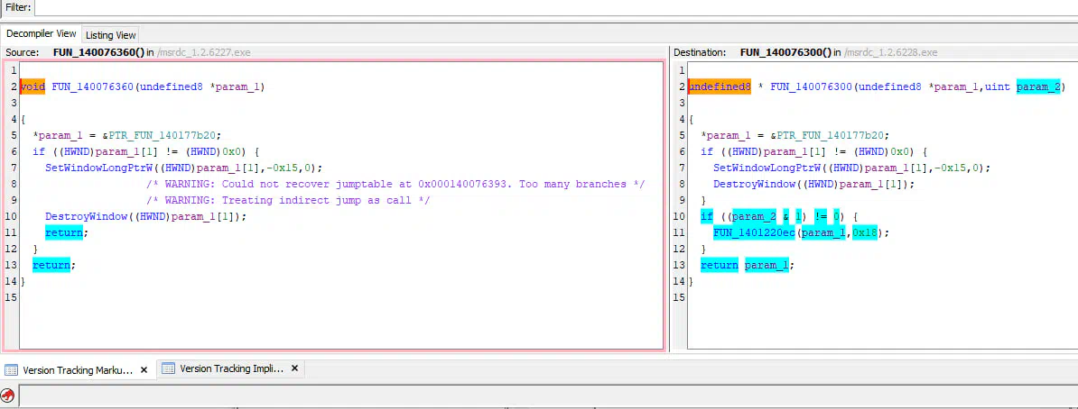Click DestroyWindow call in destination pane
The height and width of the screenshot is (409, 1078).
[x=754, y=184]
